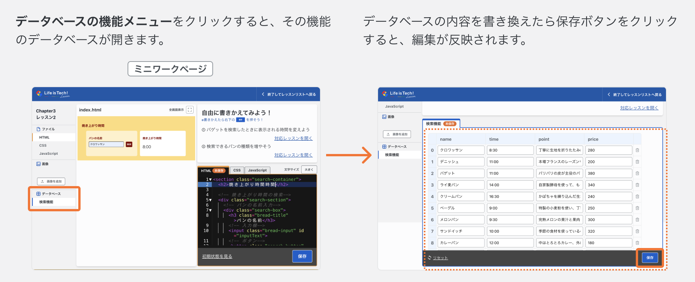Click the point cell starting 丁寧に生地を折りたたみ
This screenshot has width=695, height=282.
coord(559,150)
